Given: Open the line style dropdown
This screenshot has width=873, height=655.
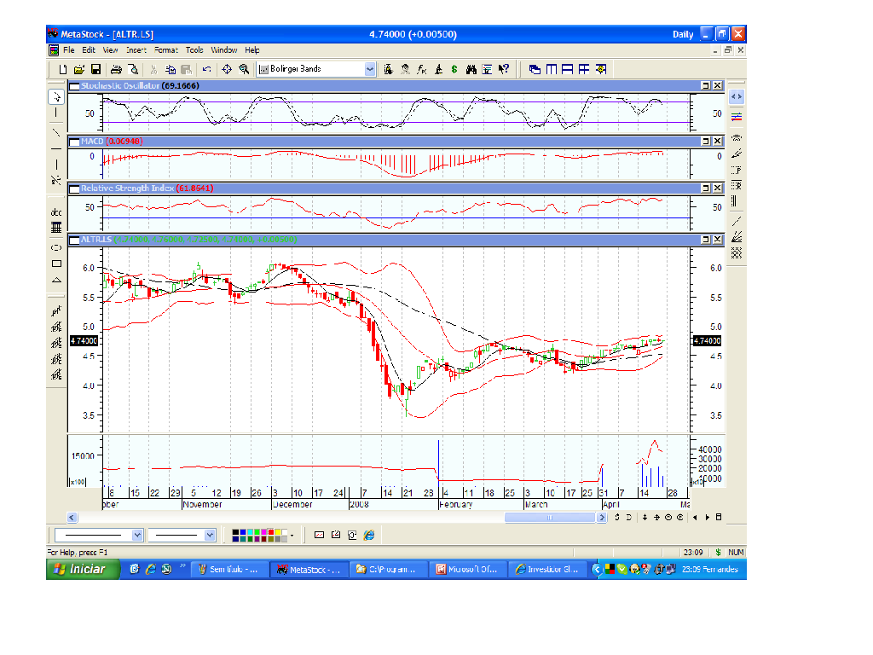Looking at the screenshot, I should click(137, 536).
